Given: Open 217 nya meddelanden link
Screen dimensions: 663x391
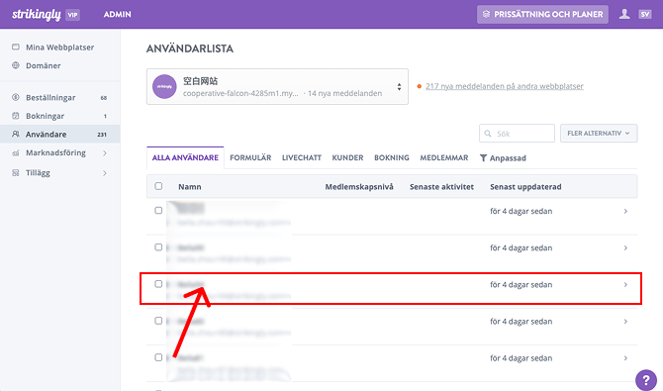Looking at the screenshot, I should click(x=505, y=86).
